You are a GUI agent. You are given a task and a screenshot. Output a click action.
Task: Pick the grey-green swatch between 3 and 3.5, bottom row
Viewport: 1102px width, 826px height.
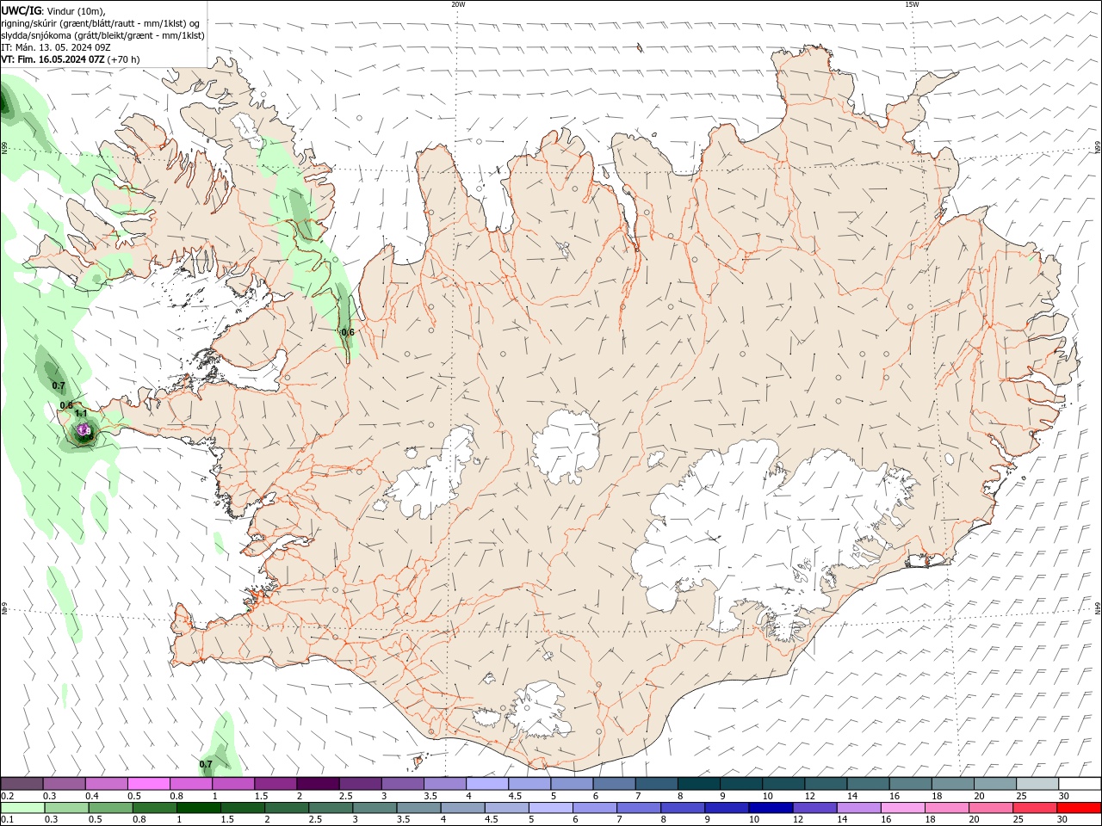(375, 808)
